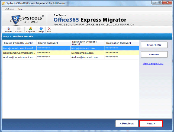Select the Mary@domain.onmicrosof... source row

click(x=70, y=48)
